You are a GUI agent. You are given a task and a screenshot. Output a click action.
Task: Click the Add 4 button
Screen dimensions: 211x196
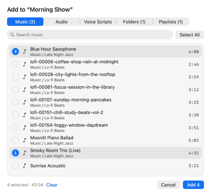pyautogui.click(x=193, y=185)
